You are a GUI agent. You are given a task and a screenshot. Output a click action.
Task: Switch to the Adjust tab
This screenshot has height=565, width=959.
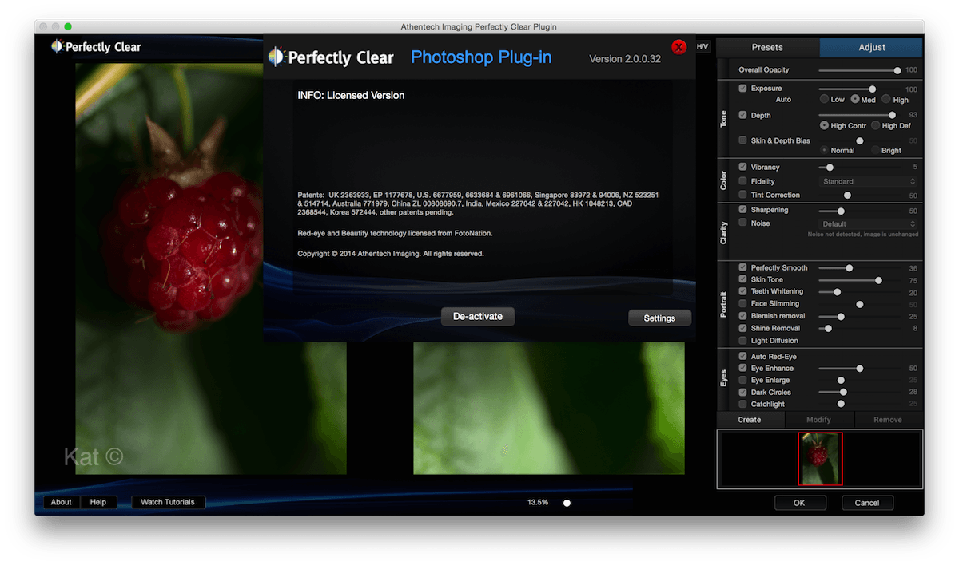pyautogui.click(x=871, y=47)
